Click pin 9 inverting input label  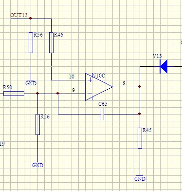click(73, 90)
